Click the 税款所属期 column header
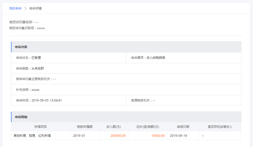This screenshot has width=253, height=147. 85,127
